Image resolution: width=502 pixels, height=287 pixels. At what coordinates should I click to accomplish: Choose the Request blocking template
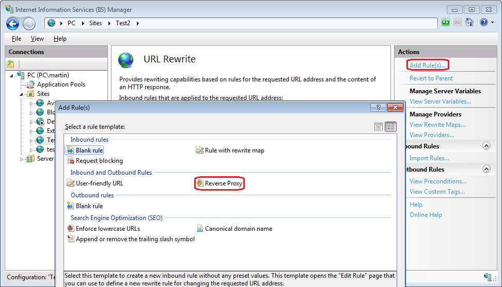[99, 161]
